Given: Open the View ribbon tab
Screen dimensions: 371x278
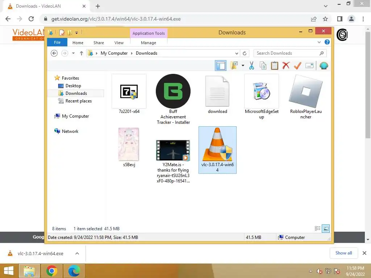Looking at the screenshot, I should tap(119, 43).
